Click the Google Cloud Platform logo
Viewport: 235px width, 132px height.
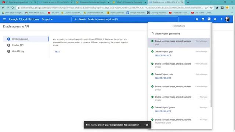24,19
